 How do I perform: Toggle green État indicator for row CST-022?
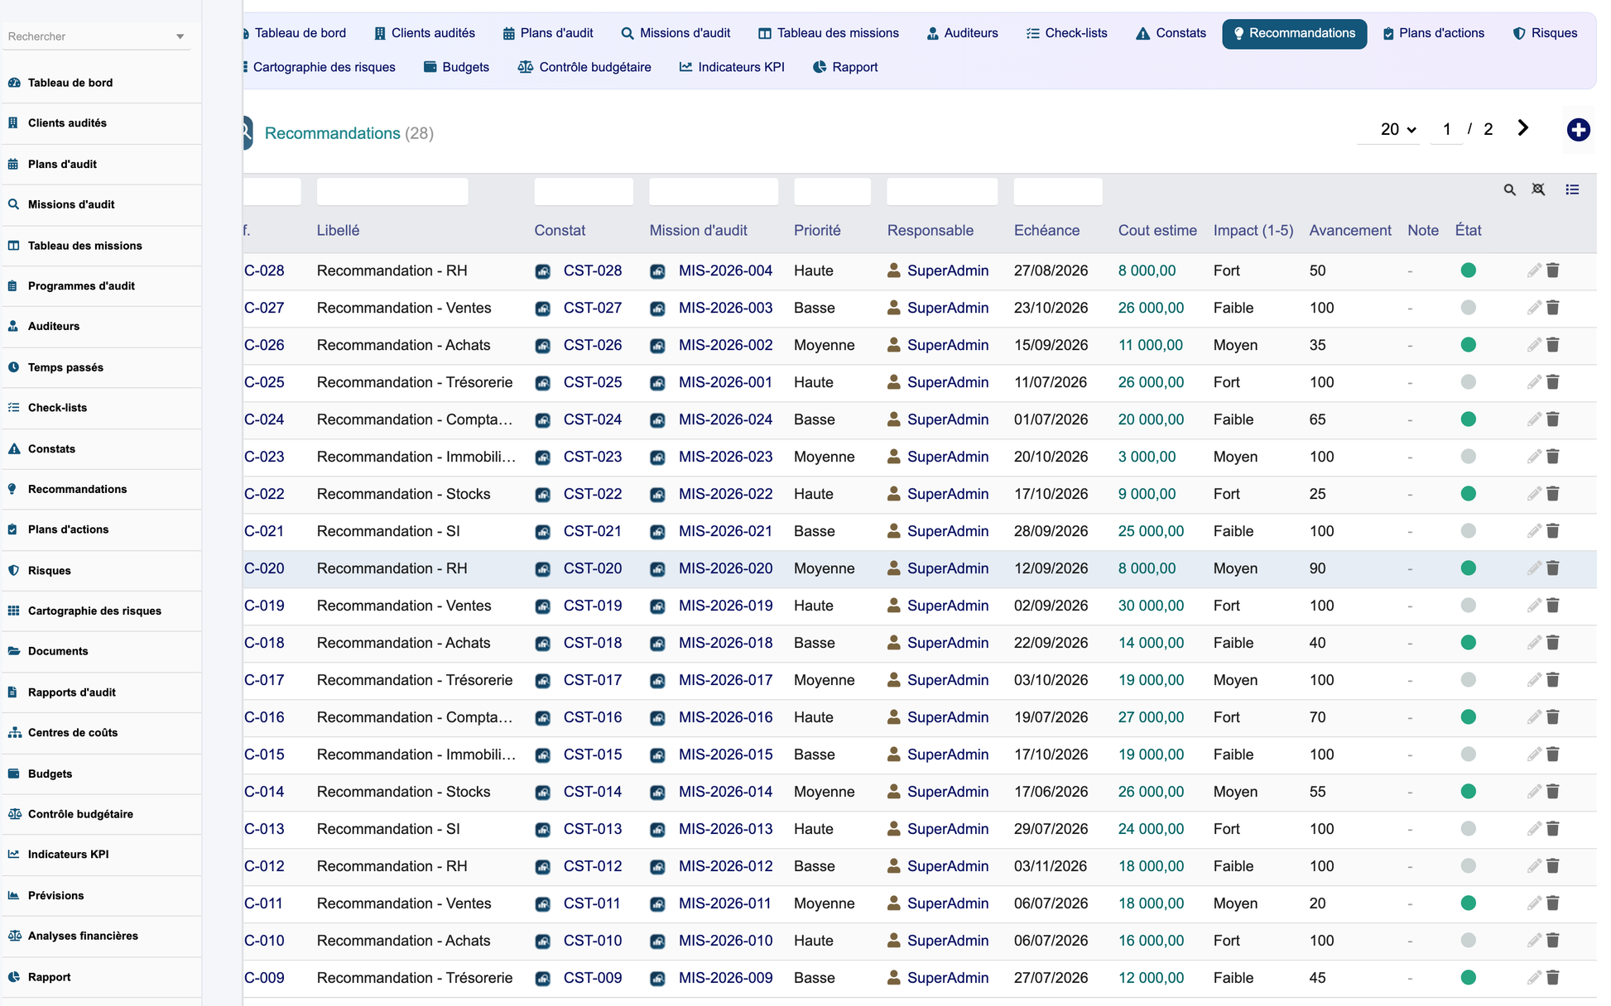click(x=1468, y=494)
